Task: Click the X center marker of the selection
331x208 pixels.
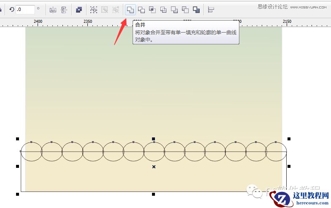Action: [154, 167]
